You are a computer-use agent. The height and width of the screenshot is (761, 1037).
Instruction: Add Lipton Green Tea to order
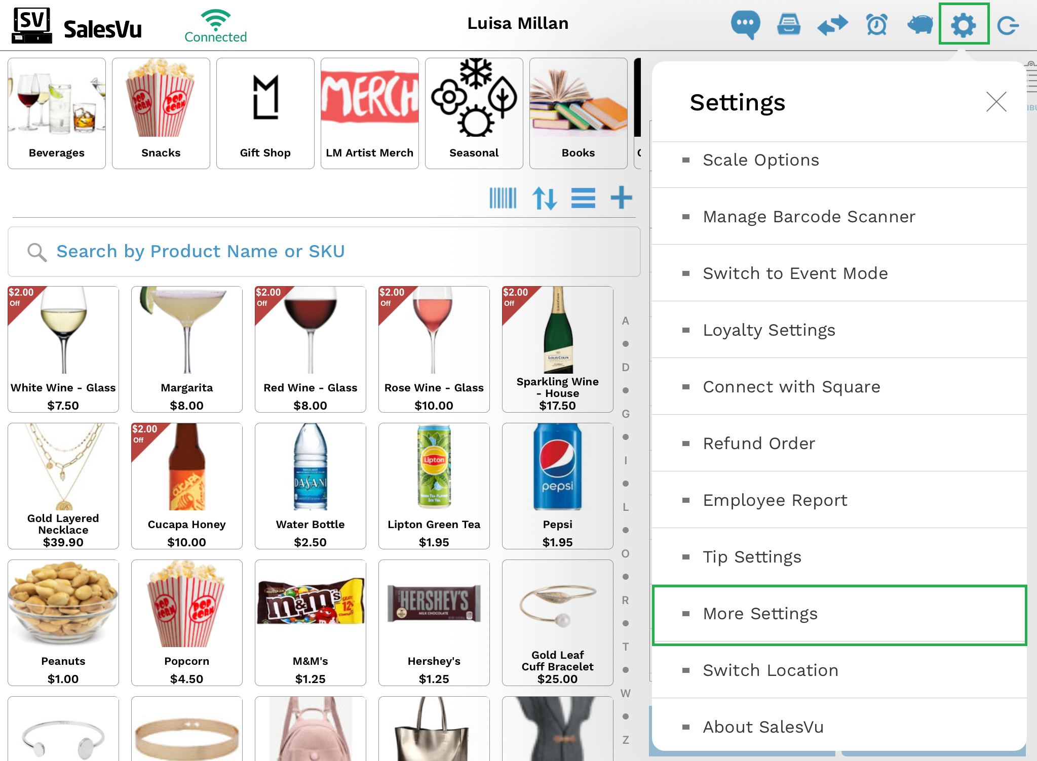click(434, 486)
